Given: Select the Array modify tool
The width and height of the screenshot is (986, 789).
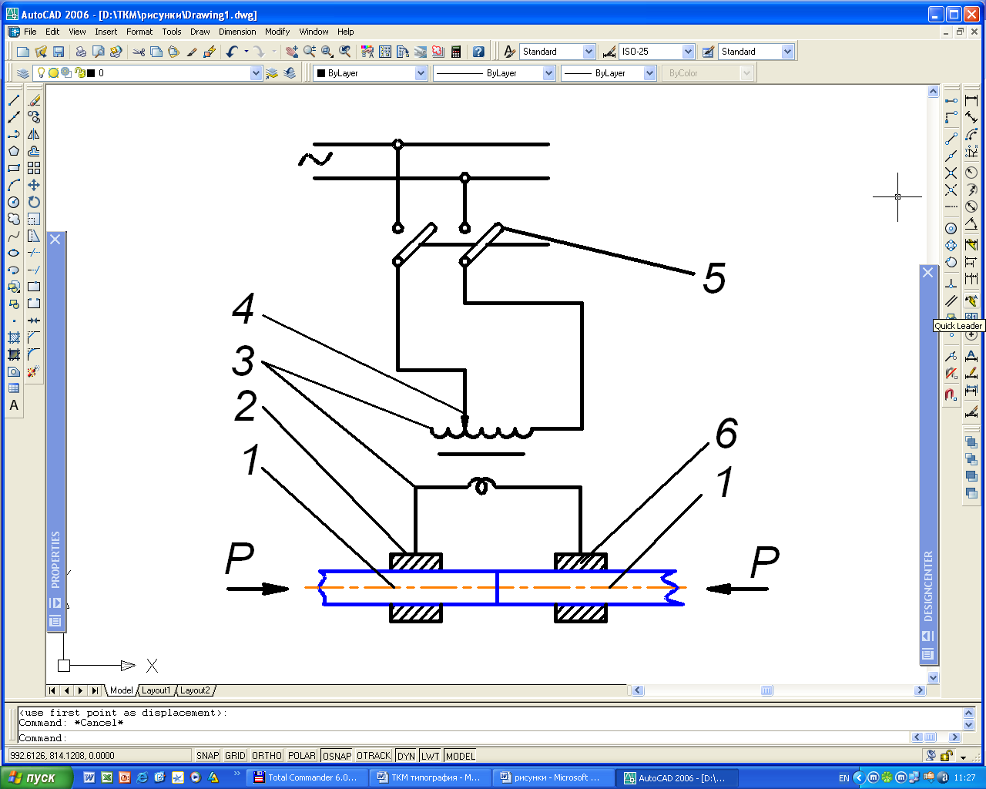Looking at the screenshot, I should pyautogui.click(x=34, y=168).
